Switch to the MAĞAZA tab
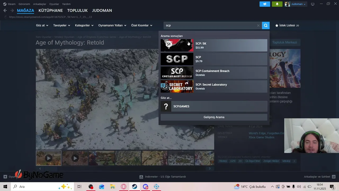The height and width of the screenshot is (191, 339). [x=25, y=11]
